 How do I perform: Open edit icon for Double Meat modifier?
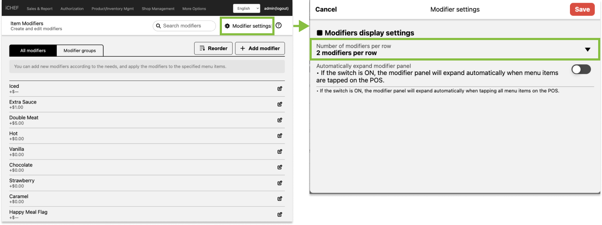coord(280,120)
